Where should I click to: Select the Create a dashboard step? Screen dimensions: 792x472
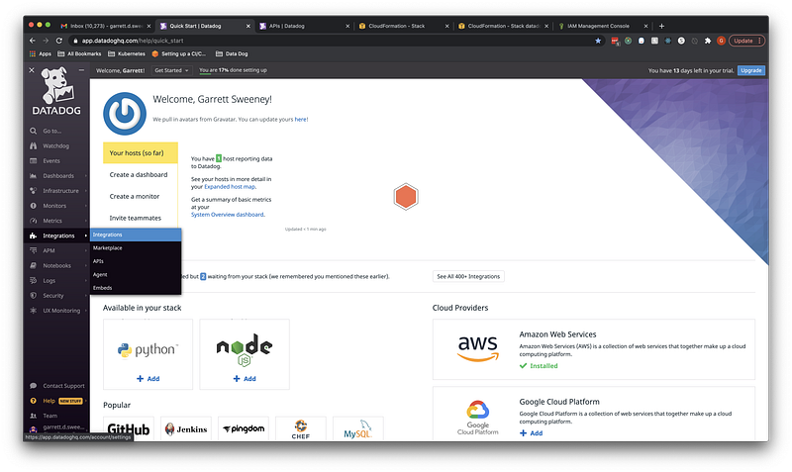point(141,175)
